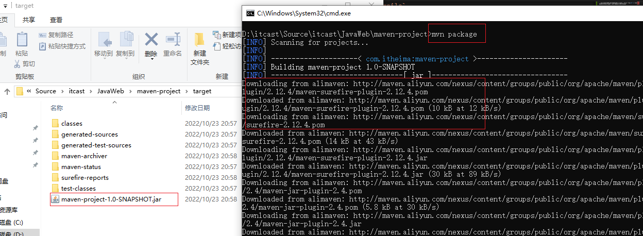Open the Copy To (复制到) dropdown
Screen dimensions: 643x236
click(125, 54)
